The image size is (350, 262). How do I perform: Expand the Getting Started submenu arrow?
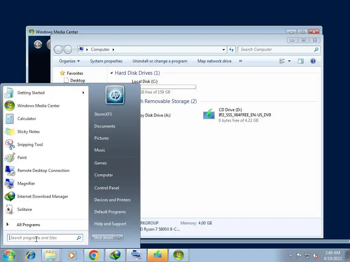(83, 93)
